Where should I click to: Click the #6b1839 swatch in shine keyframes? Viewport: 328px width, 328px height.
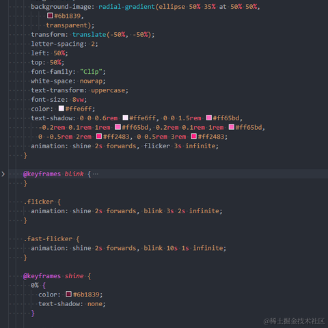click(68, 294)
